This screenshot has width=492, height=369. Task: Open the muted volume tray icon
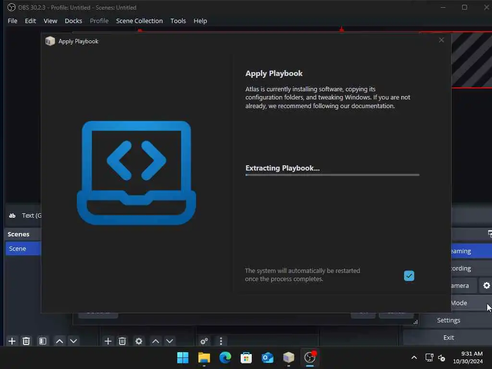click(x=442, y=357)
